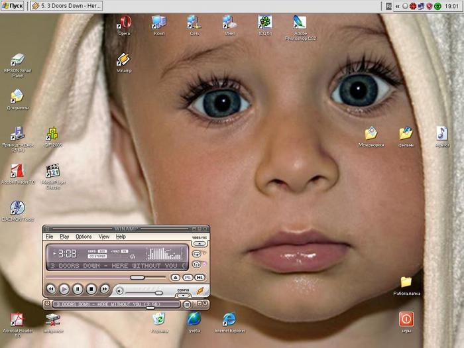The height and width of the screenshot is (348, 464).
Task: Open the музыка music icon
Action: pos(442,137)
